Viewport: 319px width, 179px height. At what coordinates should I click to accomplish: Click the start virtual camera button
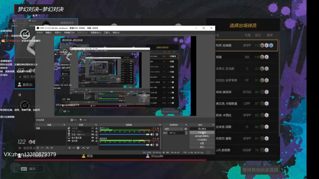202,136
